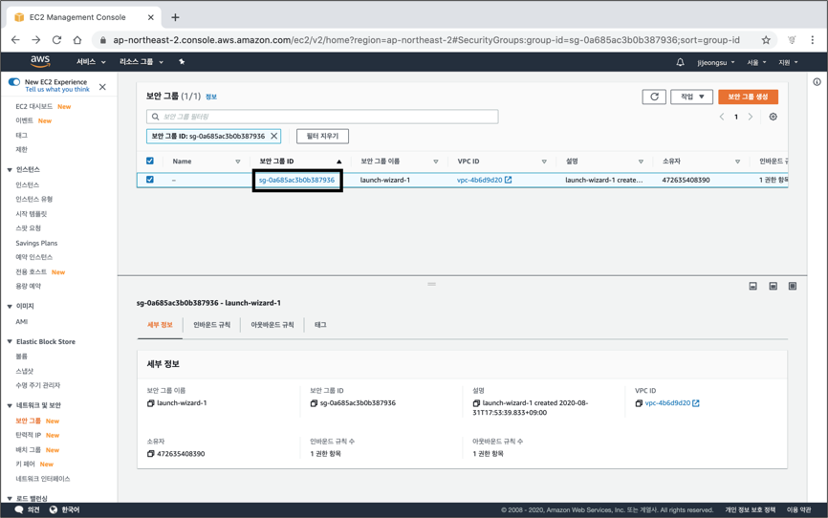The image size is (828, 518).
Task: Remove the security group ID filter chip
Action: click(274, 136)
